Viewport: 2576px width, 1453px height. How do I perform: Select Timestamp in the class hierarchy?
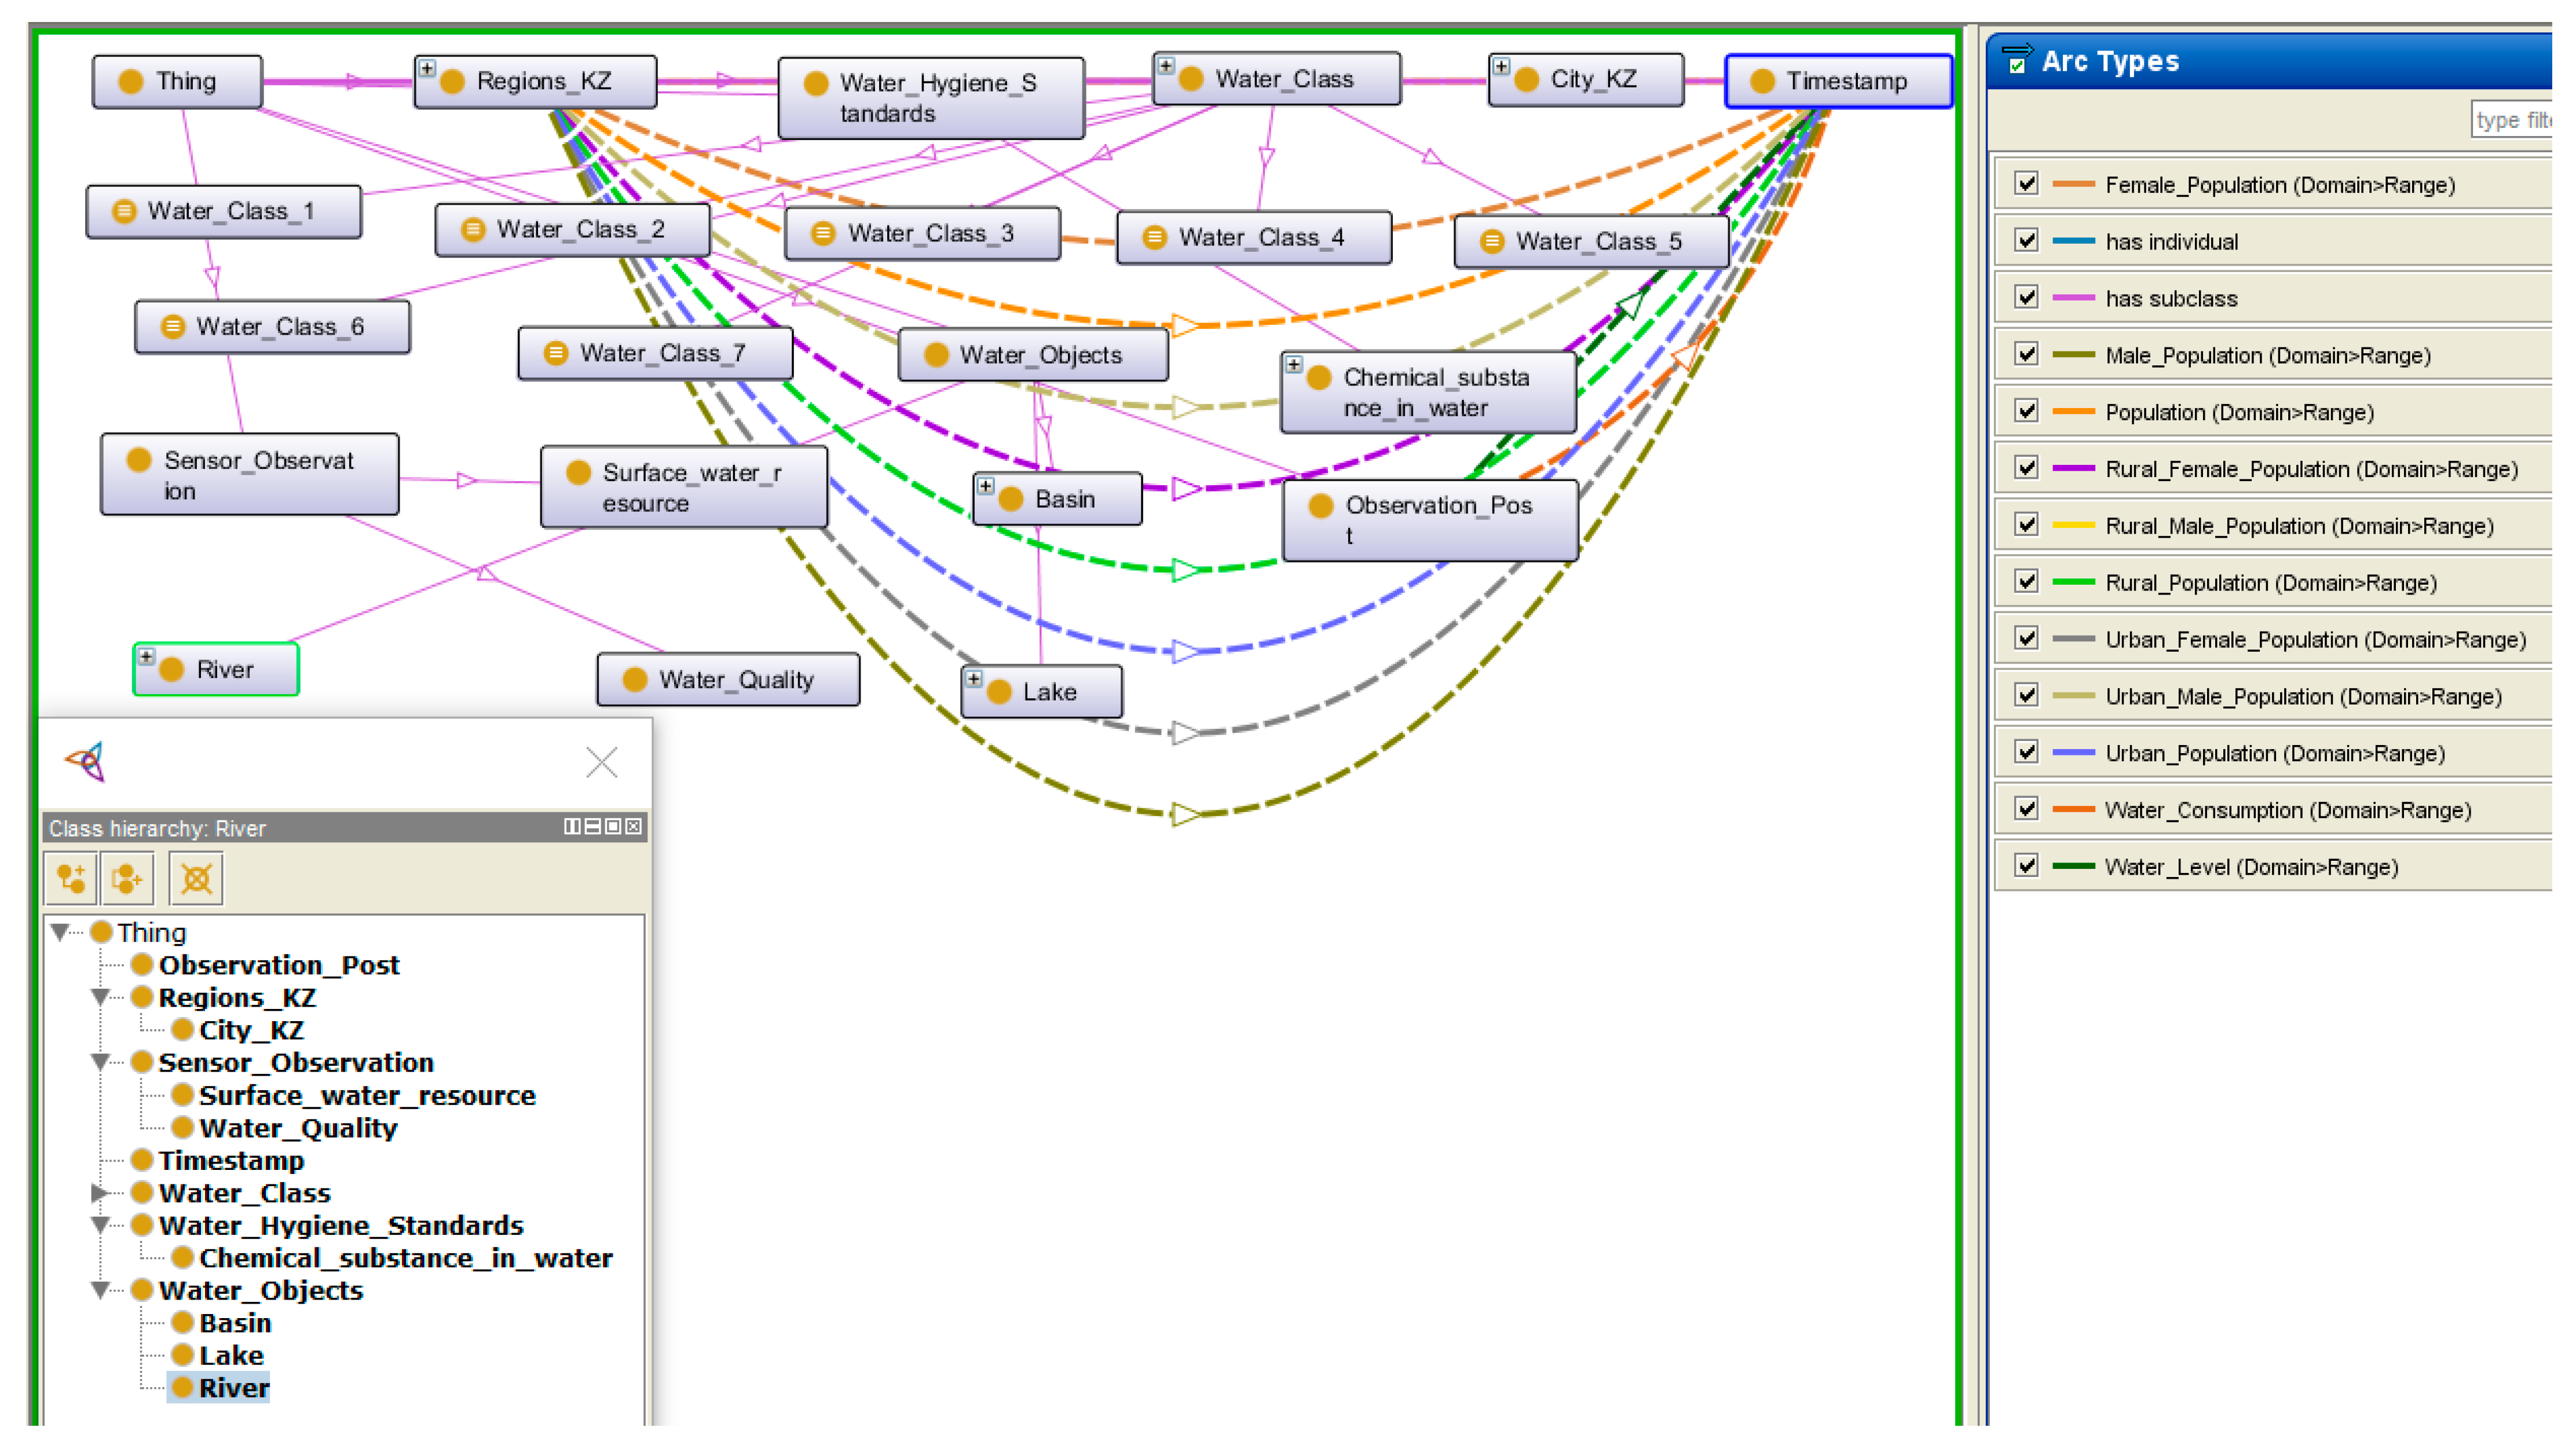pos(230,1160)
